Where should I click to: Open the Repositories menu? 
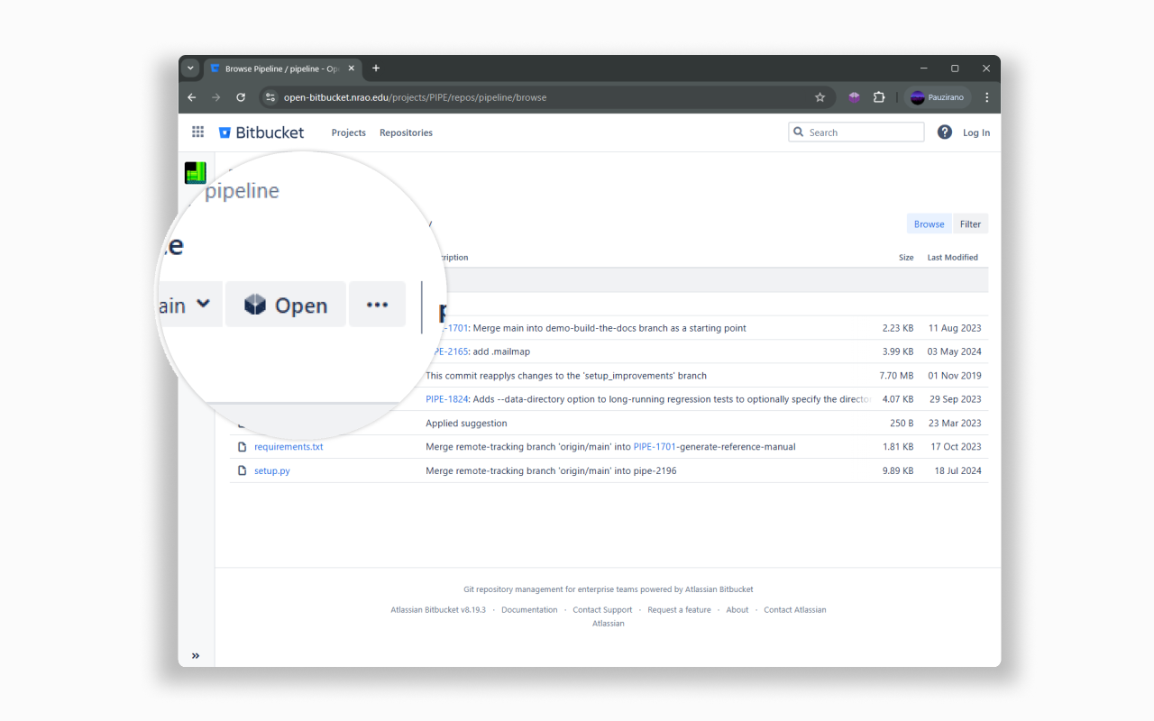click(x=406, y=132)
